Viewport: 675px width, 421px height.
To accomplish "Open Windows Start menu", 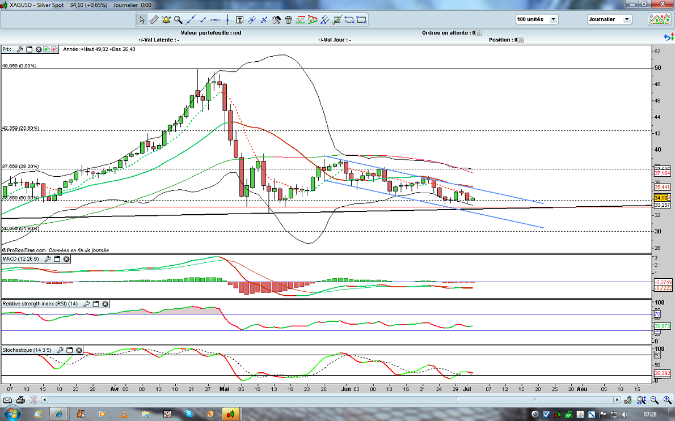I will coord(11,414).
